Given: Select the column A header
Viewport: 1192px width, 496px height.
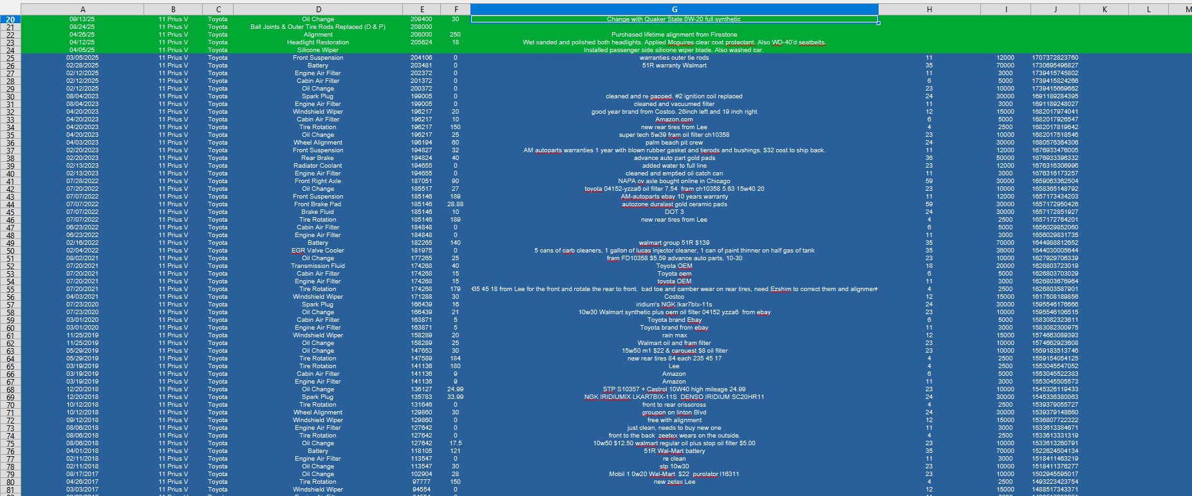Looking at the screenshot, I should 82,9.
